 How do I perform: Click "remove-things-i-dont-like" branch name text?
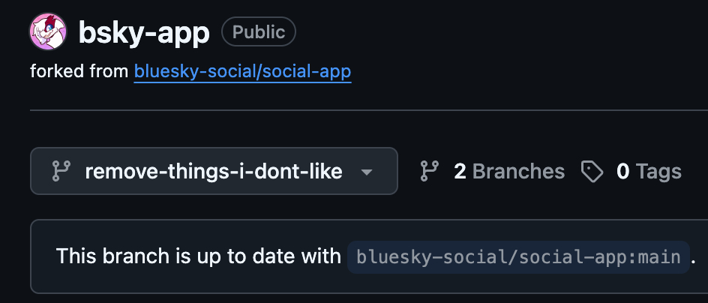coord(214,172)
